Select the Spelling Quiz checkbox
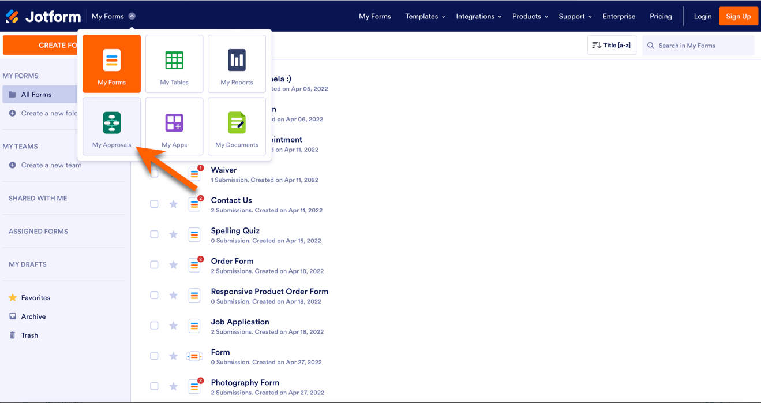 coord(154,234)
